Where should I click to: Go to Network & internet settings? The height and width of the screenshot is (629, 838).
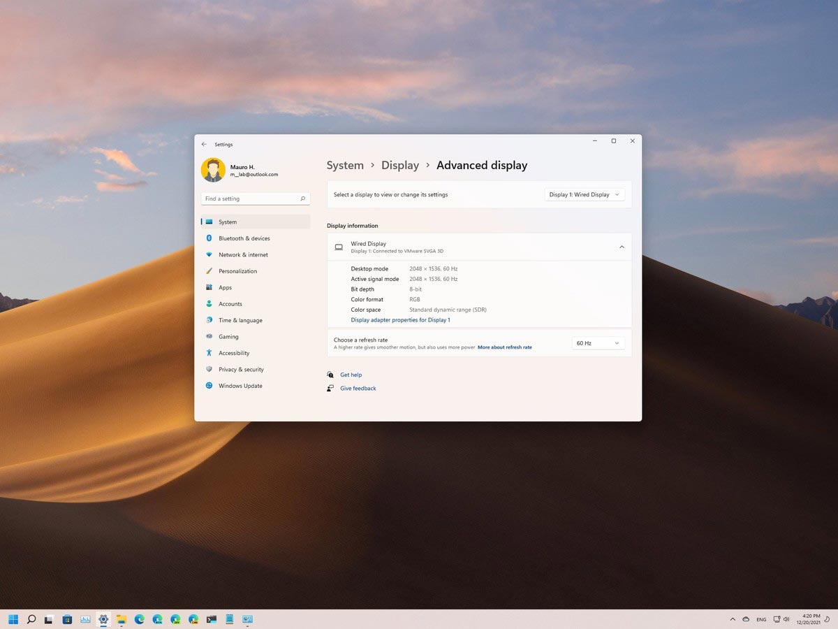[256, 255]
